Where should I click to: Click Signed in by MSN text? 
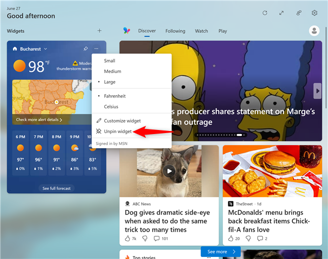pyautogui.click(x=111, y=143)
